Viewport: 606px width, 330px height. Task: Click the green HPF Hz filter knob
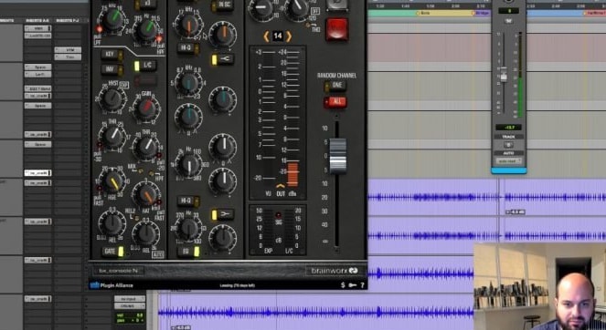click(146, 31)
